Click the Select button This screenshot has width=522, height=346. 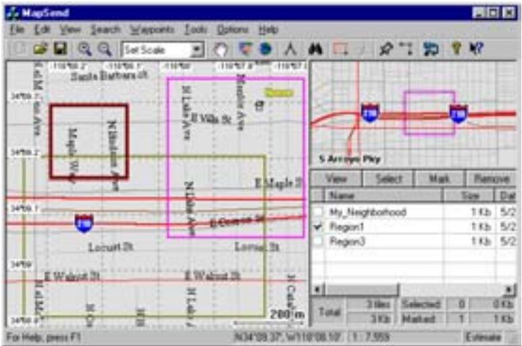click(x=388, y=179)
